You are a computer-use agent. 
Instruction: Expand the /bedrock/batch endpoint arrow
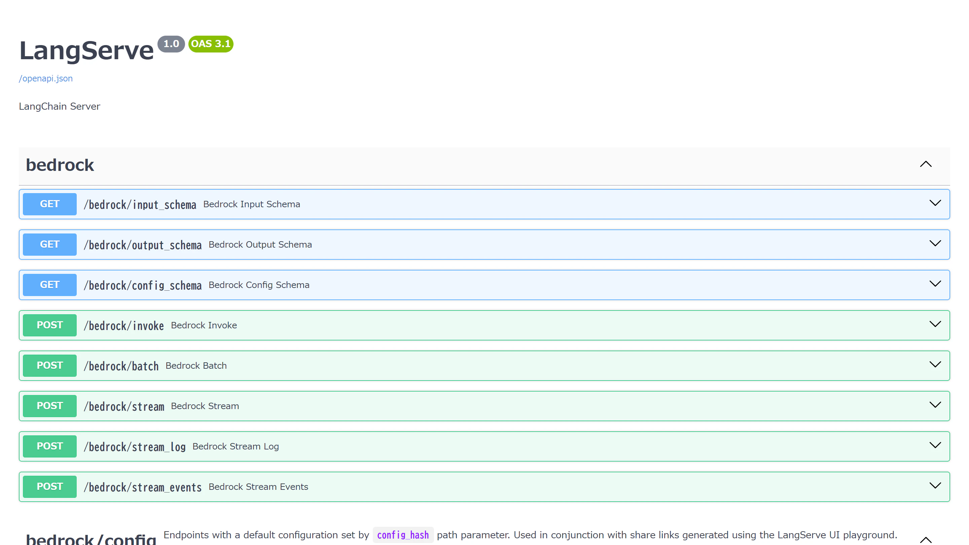pos(935,364)
